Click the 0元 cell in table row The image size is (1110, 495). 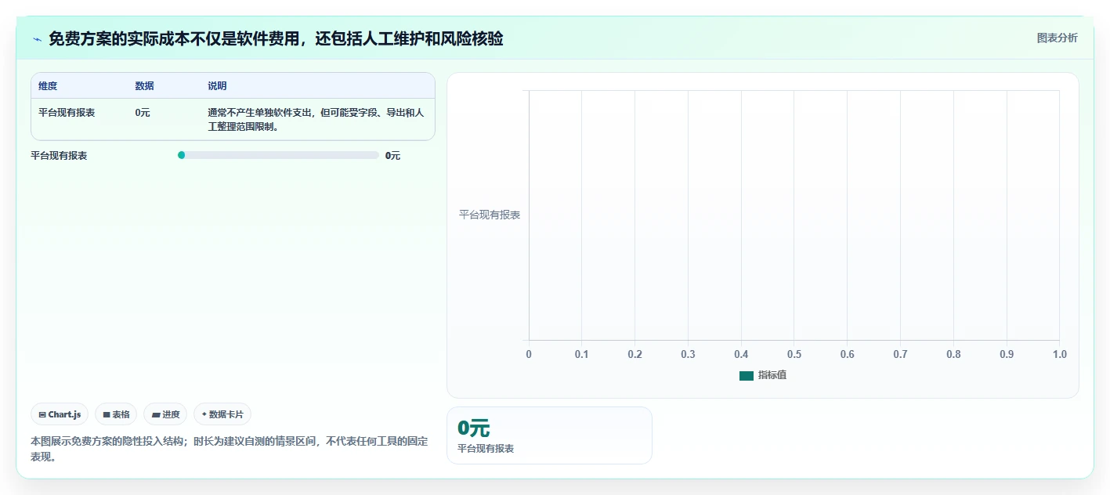(x=143, y=113)
